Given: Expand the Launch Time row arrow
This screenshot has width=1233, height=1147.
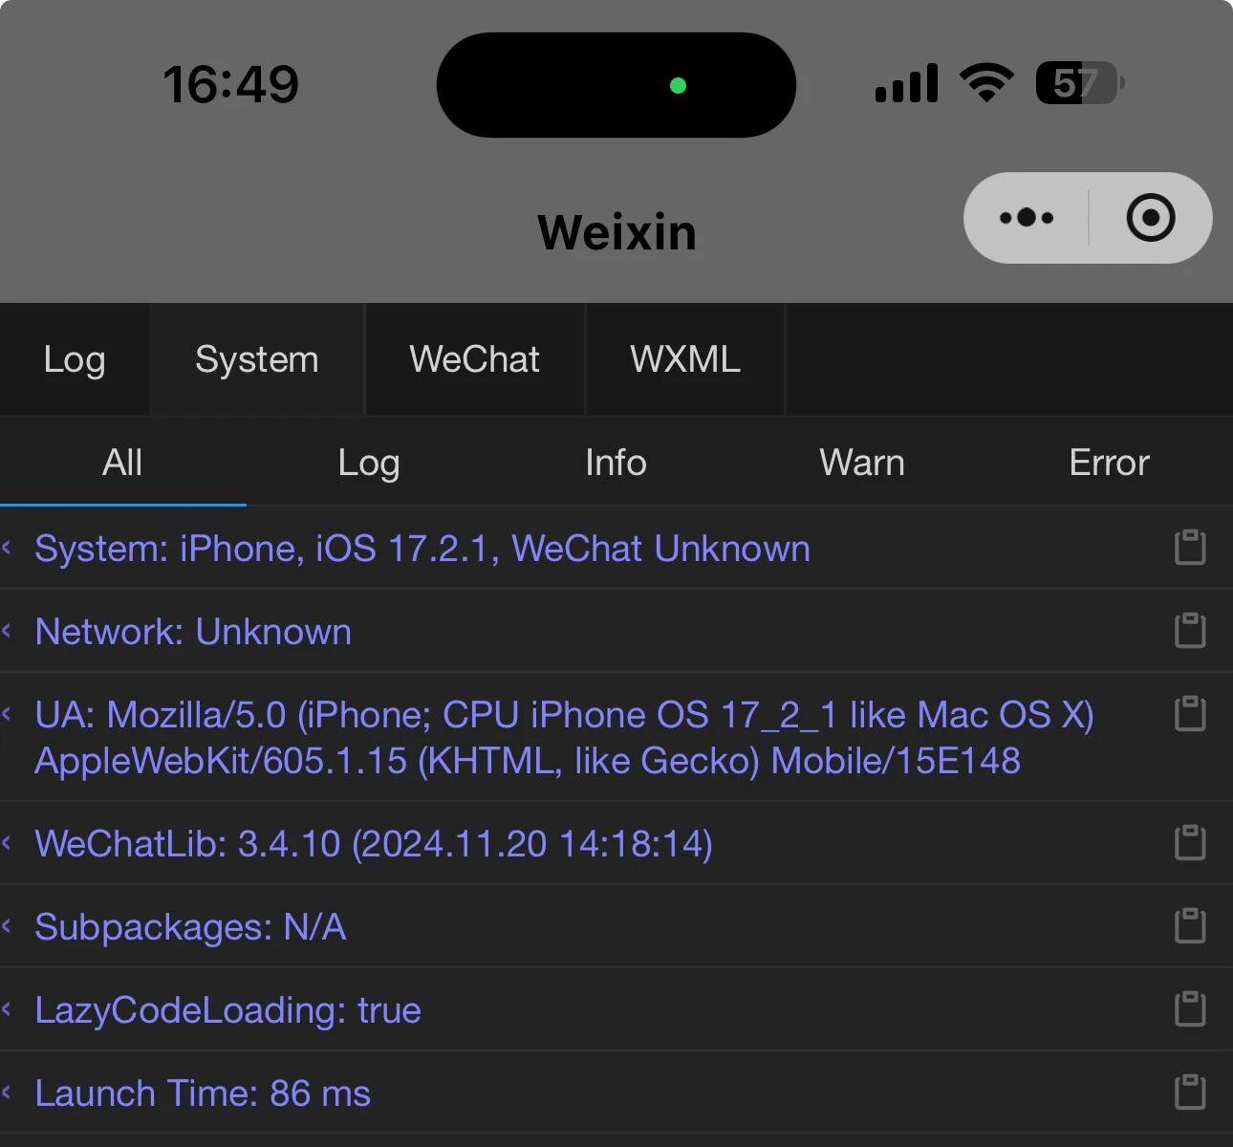Looking at the screenshot, I should 8,1093.
